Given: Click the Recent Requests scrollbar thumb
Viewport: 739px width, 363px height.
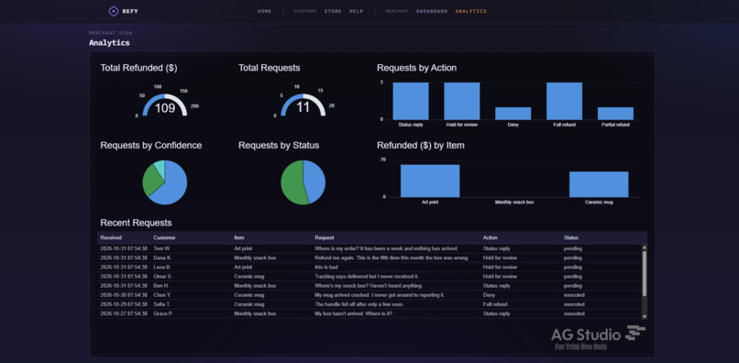Looking at the screenshot, I should pyautogui.click(x=645, y=273).
